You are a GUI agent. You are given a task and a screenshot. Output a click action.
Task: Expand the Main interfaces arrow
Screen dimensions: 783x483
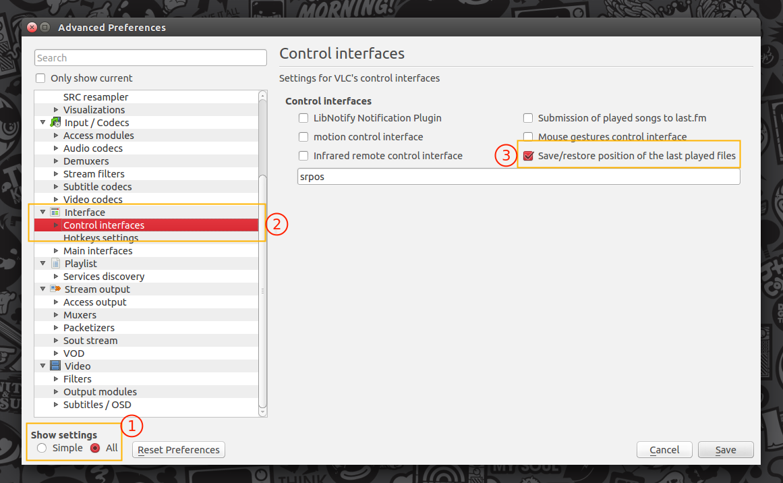coord(57,251)
